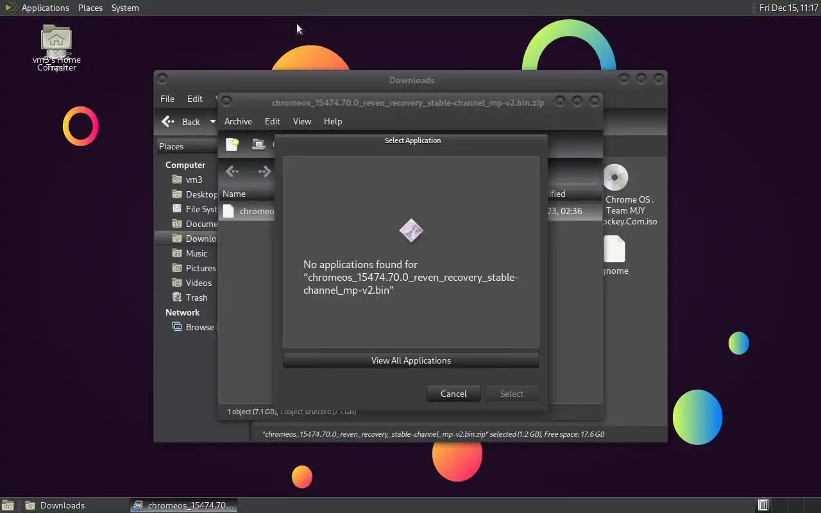Open the Applications menu in top panel

(x=45, y=8)
